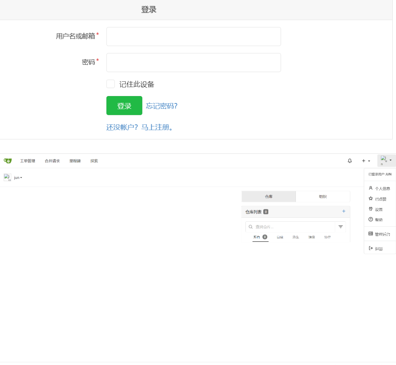This screenshot has width=396, height=365.
Task: Open the + create dropdown in navbar
Action: [x=366, y=161]
